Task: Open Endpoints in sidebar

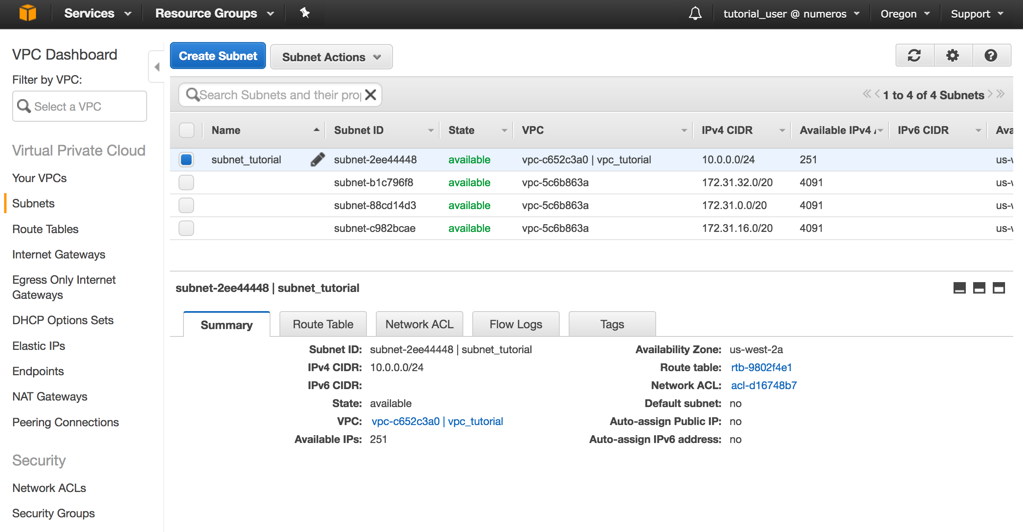Action: click(x=38, y=371)
